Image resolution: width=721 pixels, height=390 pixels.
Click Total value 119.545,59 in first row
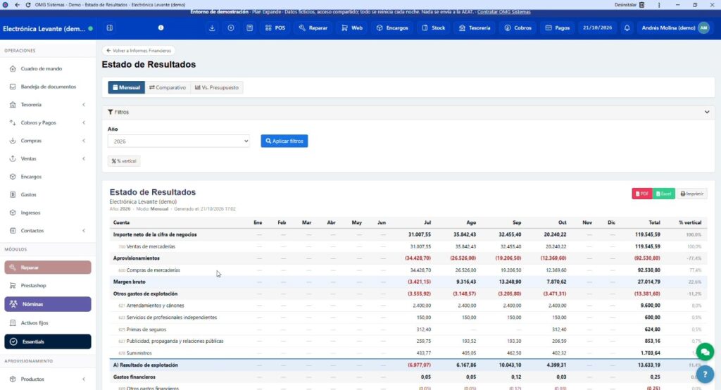(648, 234)
